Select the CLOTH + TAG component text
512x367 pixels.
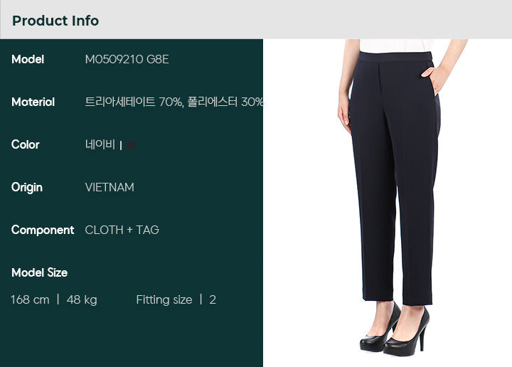pyautogui.click(x=122, y=230)
